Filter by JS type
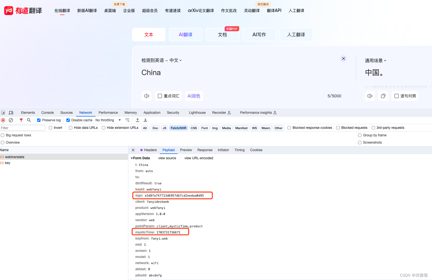The width and height of the screenshot is (432, 280). 164,128
